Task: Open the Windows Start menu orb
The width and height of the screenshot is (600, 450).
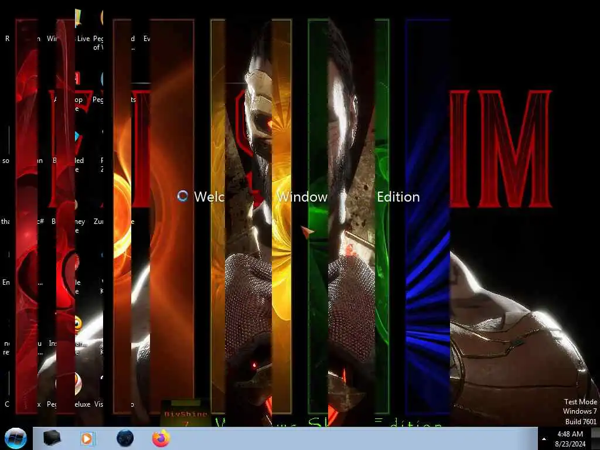Action: [15, 438]
